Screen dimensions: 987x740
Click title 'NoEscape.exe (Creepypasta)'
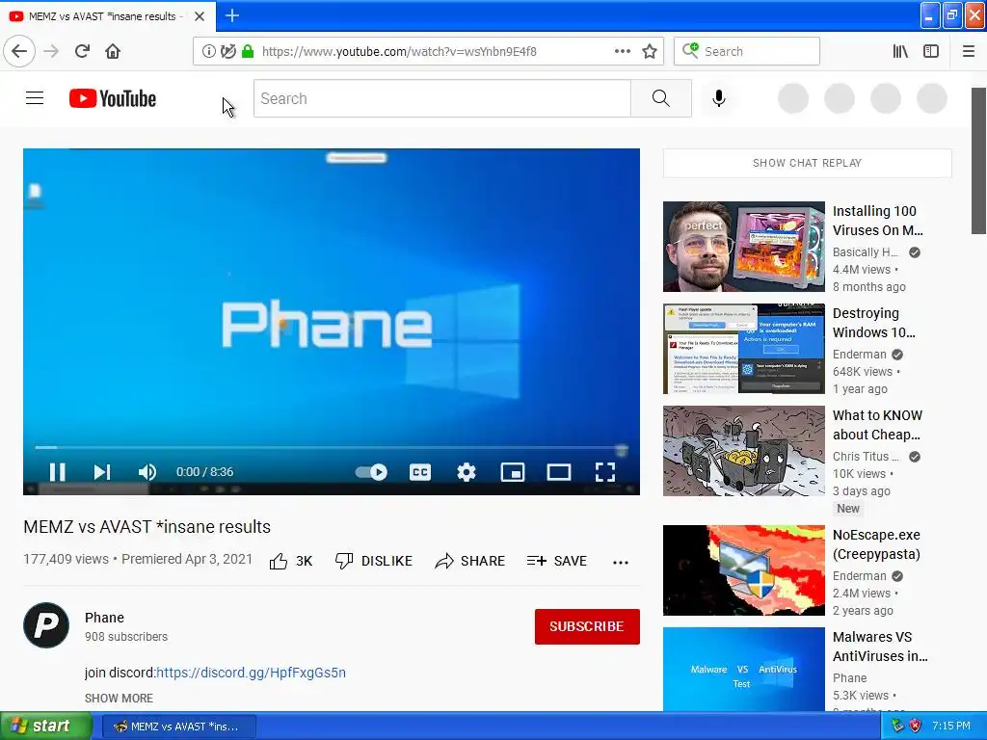click(876, 544)
